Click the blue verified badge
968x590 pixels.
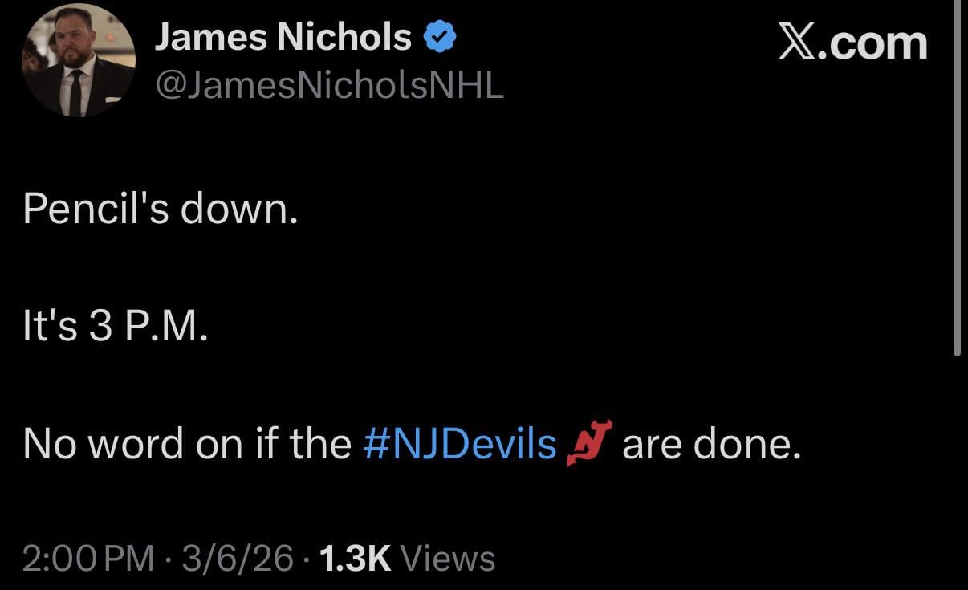tap(440, 38)
